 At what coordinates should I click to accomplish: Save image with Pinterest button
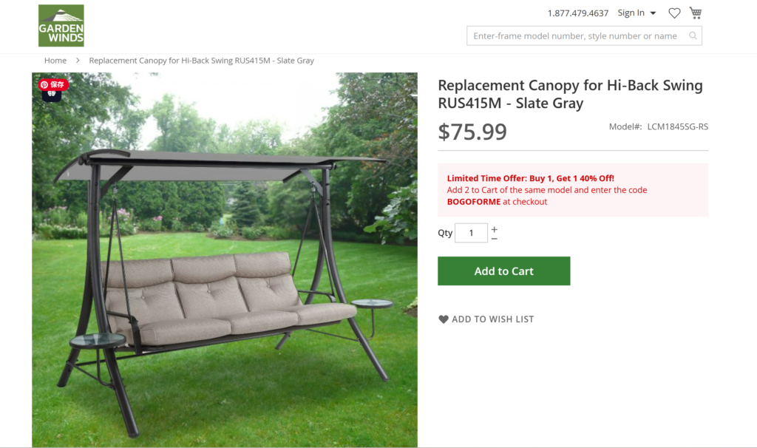(53, 84)
